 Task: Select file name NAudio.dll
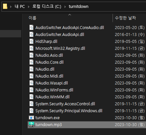click(45, 69)
